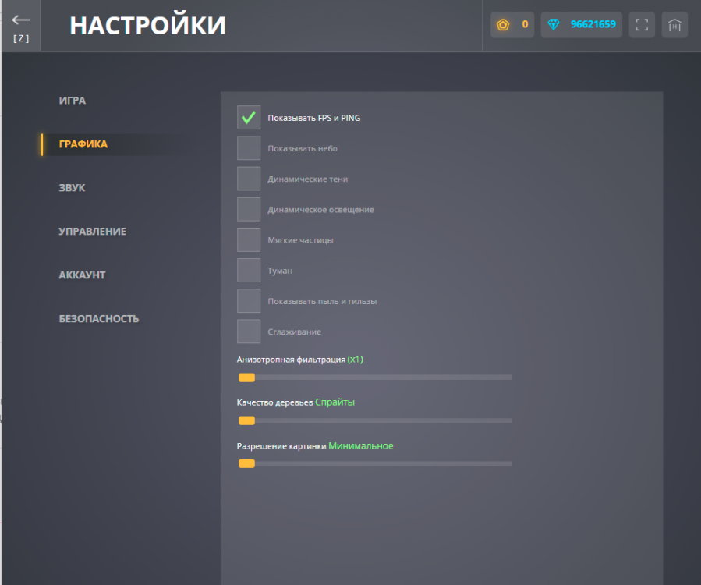Click the gold crystal currency icon
Image resolution: width=701 pixels, height=585 pixels.
503,25
